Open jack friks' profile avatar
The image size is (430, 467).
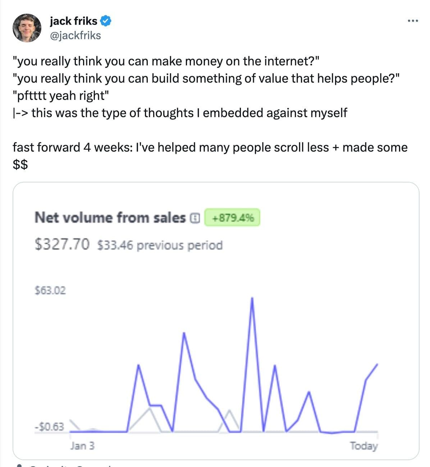coord(27,28)
